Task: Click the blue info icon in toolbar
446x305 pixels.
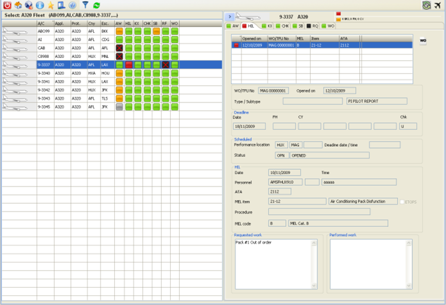Action: click(40, 5)
